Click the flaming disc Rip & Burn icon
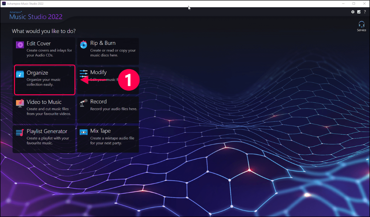This screenshot has height=217, width=370. coord(84,44)
